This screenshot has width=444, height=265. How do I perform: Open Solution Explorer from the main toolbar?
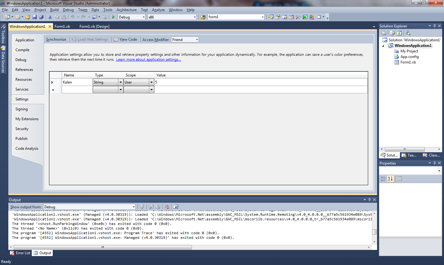tap(271, 17)
